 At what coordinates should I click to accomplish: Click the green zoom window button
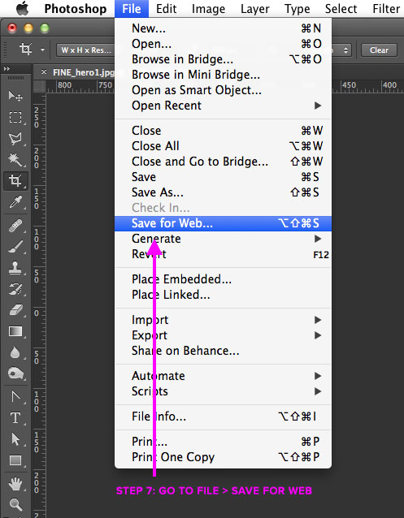click(45, 28)
